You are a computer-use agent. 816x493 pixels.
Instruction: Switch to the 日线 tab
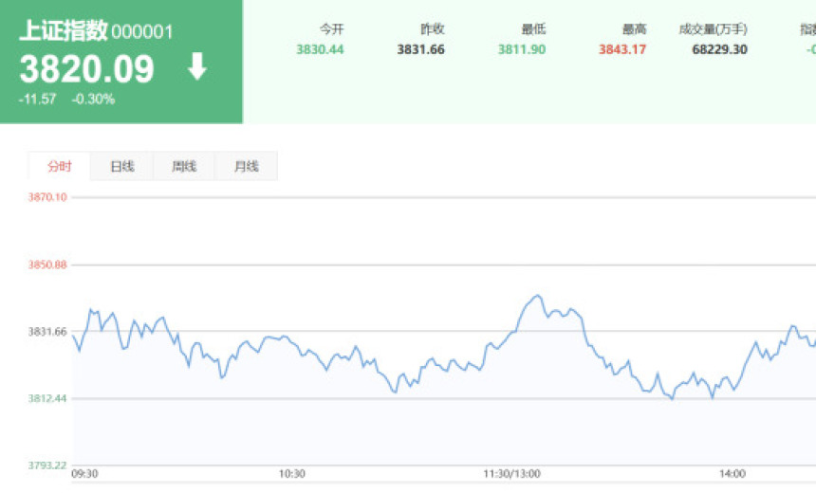click(x=121, y=167)
